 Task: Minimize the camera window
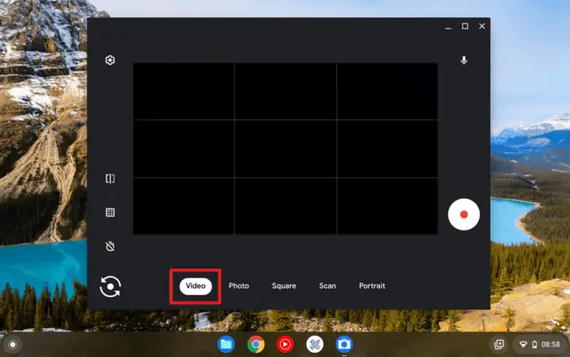448,27
